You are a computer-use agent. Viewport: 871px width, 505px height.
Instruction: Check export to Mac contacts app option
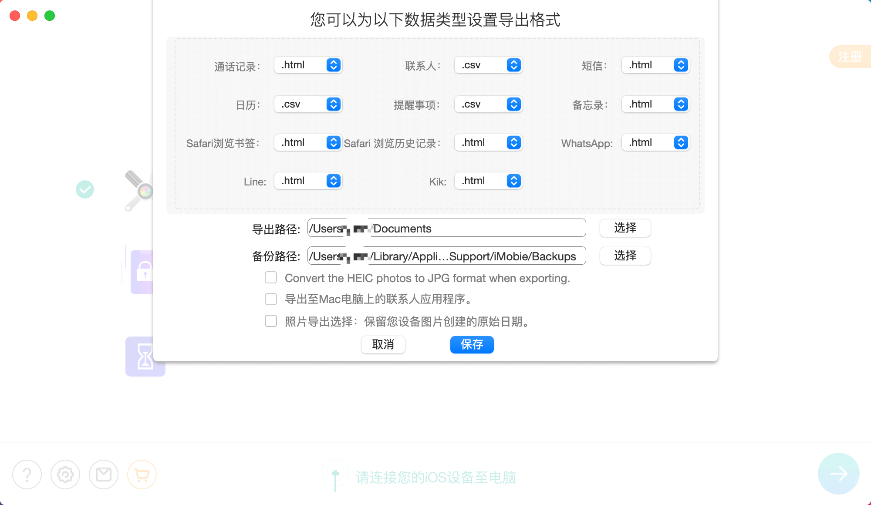(x=271, y=299)
